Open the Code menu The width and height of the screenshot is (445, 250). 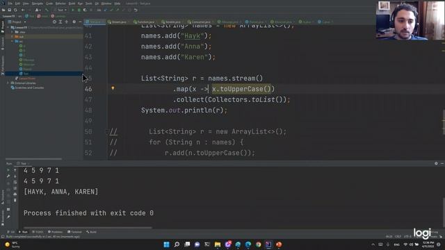tap(49, 3)
